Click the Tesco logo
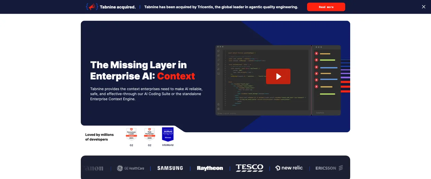The image size is (431, 179). point(250,168)
